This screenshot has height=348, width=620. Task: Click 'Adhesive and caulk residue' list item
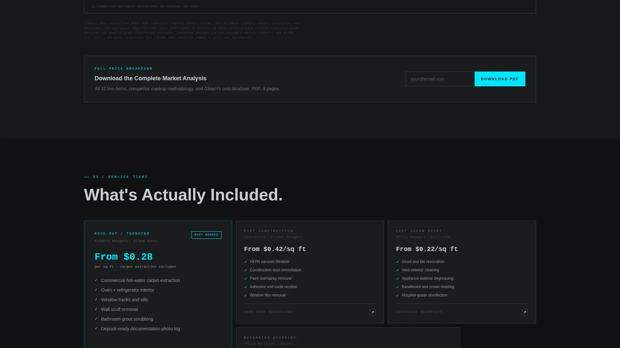pyautogui.click(x=274, y=287)
